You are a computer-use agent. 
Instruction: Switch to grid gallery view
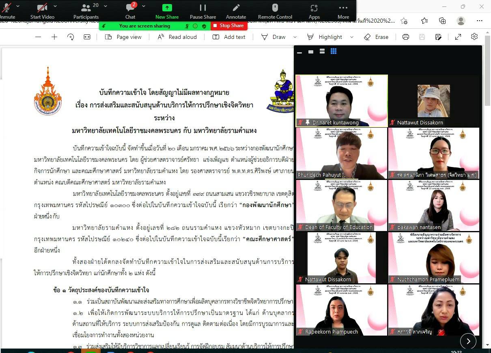(334, 51)
